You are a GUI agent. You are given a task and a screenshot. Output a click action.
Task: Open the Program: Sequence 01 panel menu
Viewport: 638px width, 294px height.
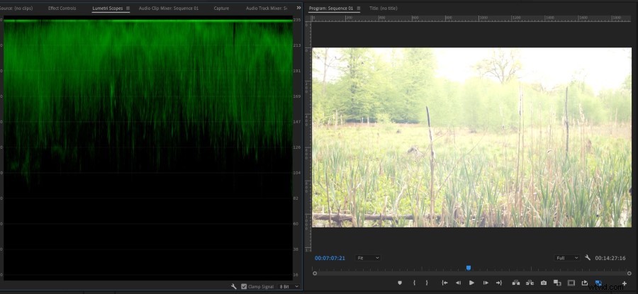(359, 8)
